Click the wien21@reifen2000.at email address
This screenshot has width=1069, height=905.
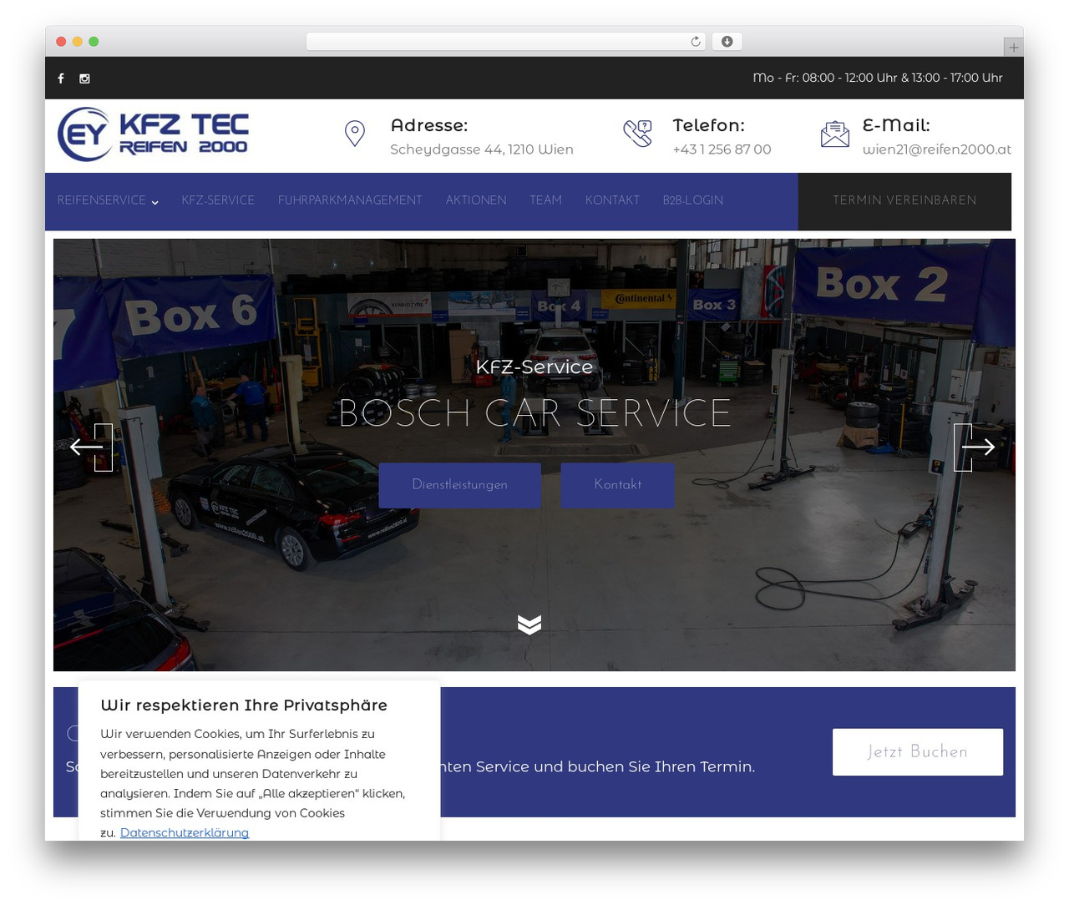(937, 149)
